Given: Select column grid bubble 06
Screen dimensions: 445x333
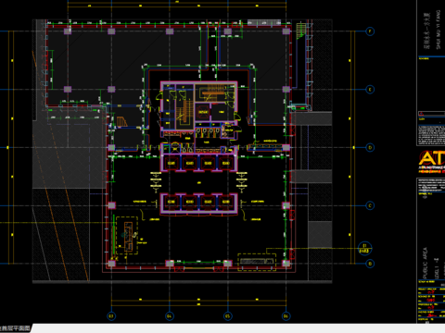Looking at the screenshot, I should [286, 316].
